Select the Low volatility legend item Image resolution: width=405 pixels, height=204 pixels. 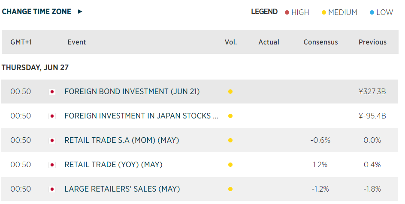pyautogui.click(x=384, y=12)
